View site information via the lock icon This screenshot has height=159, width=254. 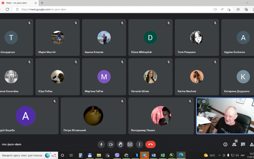tap(17, 10)
